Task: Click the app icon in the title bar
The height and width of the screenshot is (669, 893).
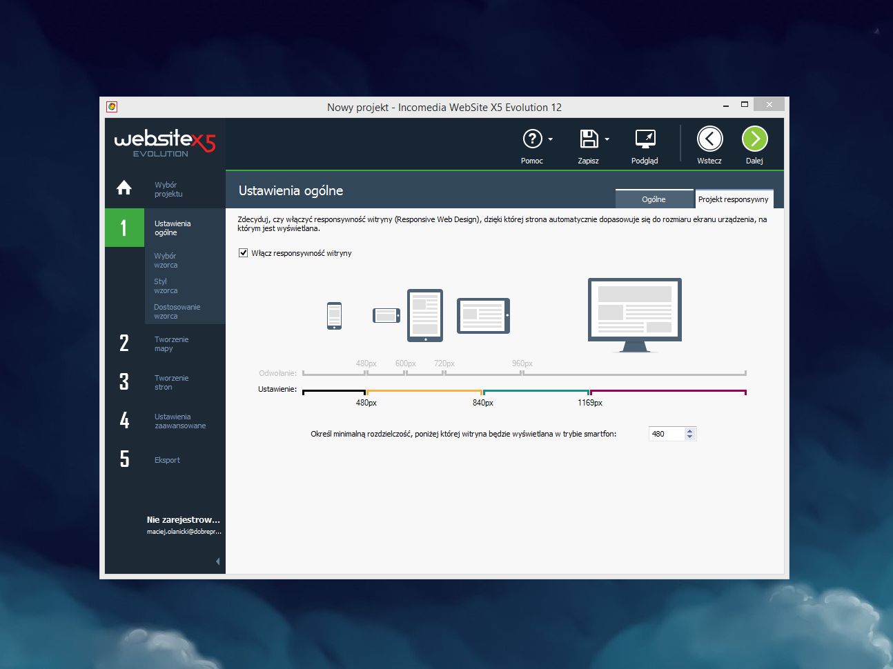Action: 112,107
